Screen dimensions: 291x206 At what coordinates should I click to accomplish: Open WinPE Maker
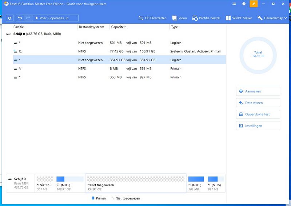click(239, 18)
